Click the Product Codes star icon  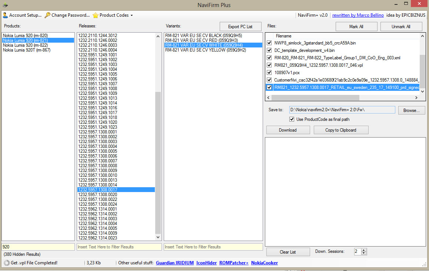(x=96, y=15)
